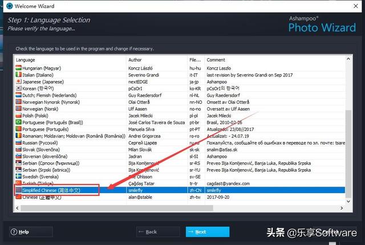Click the list's scroll down arrow
The image size is (365, 245).
(x=348, y=201)
